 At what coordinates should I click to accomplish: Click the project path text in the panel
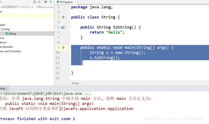(x=27, y=7)
